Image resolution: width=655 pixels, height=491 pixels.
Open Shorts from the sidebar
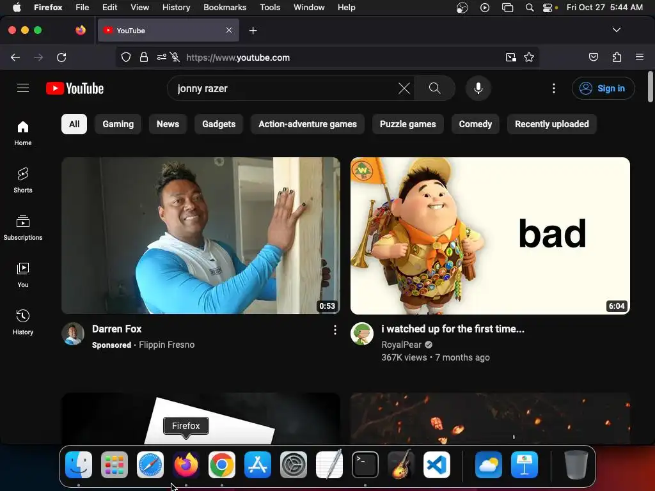click(23, 181)
